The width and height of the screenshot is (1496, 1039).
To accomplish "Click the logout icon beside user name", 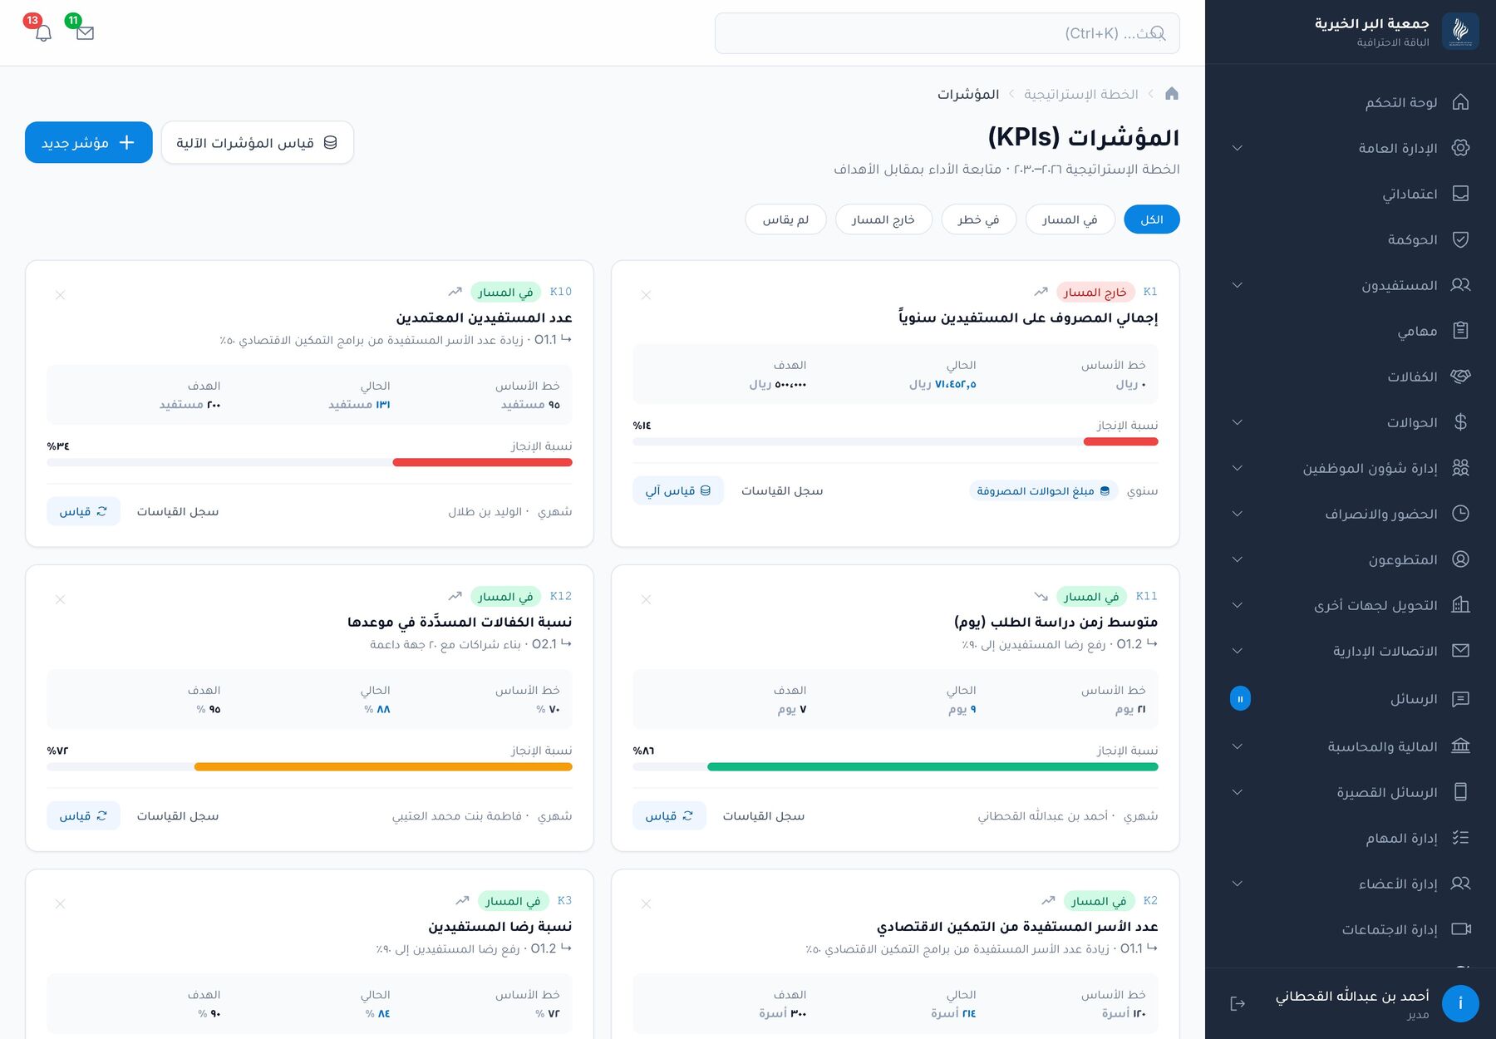I will click(x=1238, y=1003).
